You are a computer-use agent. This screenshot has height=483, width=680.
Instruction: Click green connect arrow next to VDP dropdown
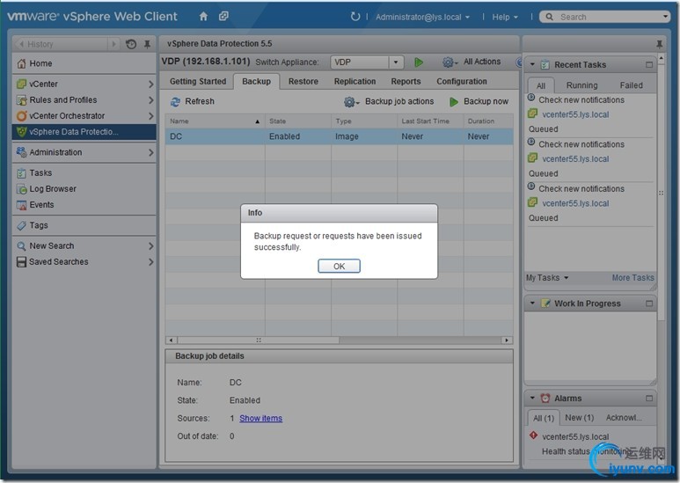tap(419, 62)
